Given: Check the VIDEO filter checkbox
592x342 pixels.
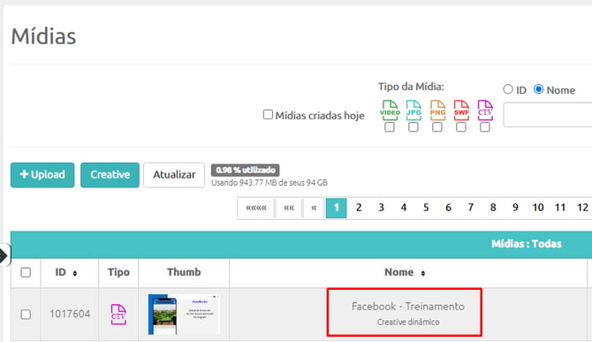Looking at the screenshot, I should point(390,127).
